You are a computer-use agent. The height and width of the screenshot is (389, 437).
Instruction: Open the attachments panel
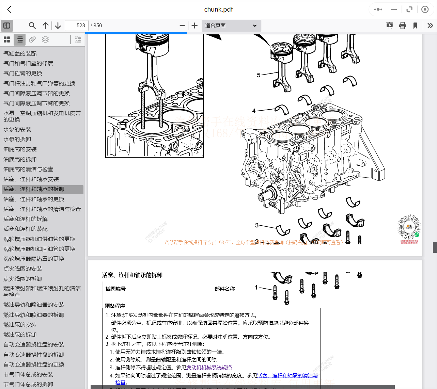tap(32, 39)
